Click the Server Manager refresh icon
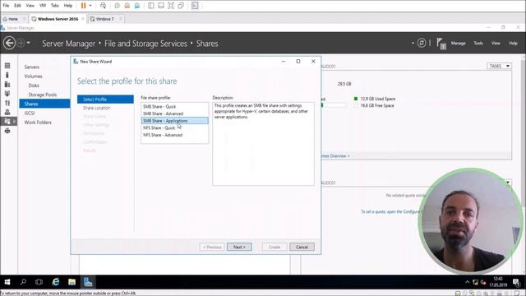The width and height of the screenshot is (526, 296). 422,43
